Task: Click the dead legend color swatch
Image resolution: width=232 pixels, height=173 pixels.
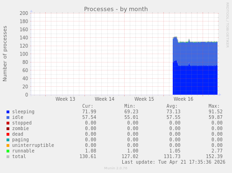Action: (x=8, y=134)
